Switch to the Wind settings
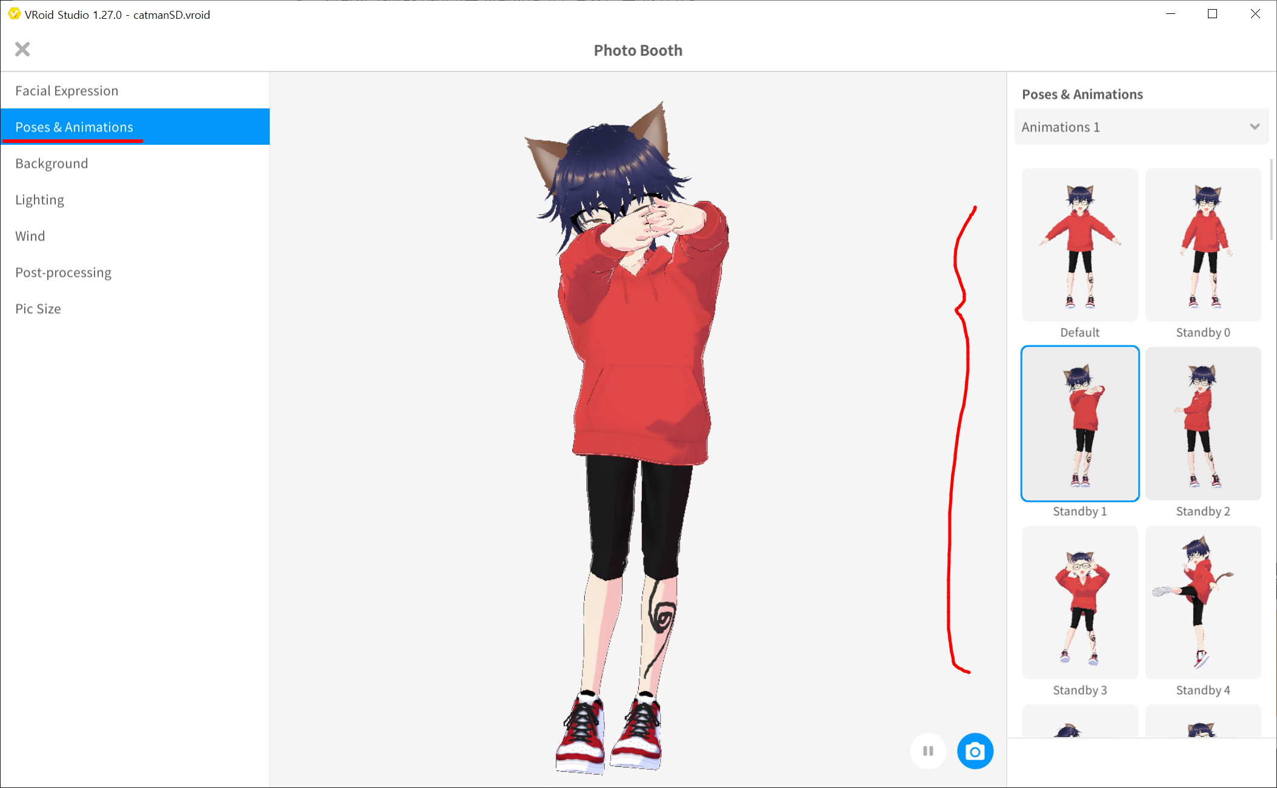Image resolution: width=1277 pixels, height=788 pixels. tap(30, 236)
